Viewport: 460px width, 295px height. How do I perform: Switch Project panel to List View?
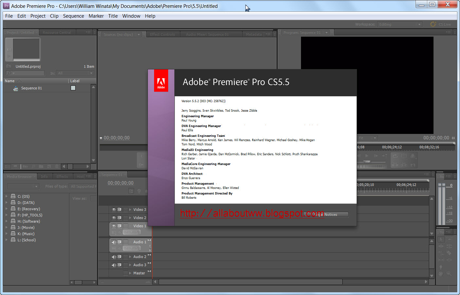(x=8, y=166)
